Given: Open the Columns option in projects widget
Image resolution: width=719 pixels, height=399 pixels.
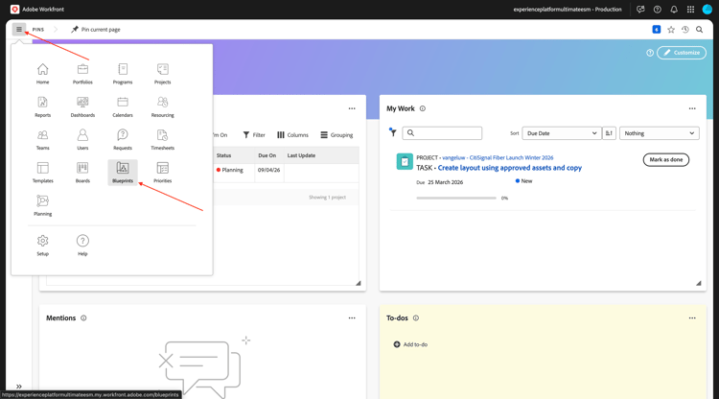Looking at the screenshot, I should click(x=292, y=135).
